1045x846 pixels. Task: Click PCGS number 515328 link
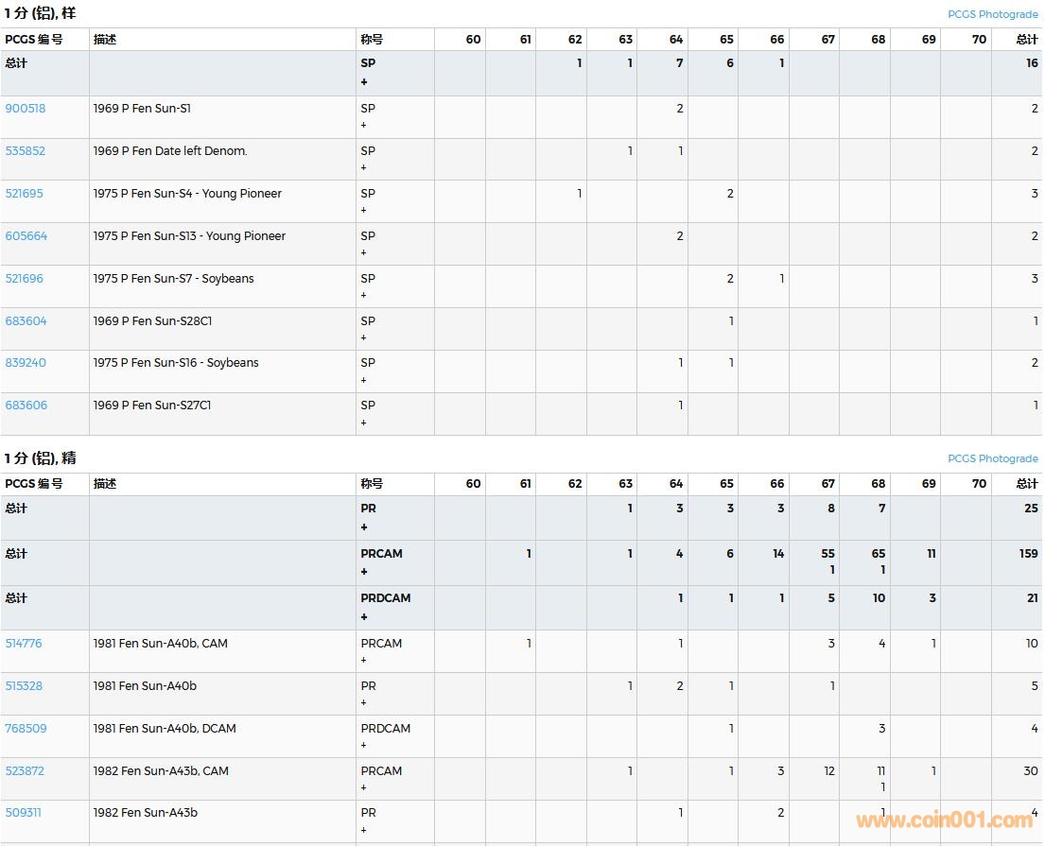(24, 686)
